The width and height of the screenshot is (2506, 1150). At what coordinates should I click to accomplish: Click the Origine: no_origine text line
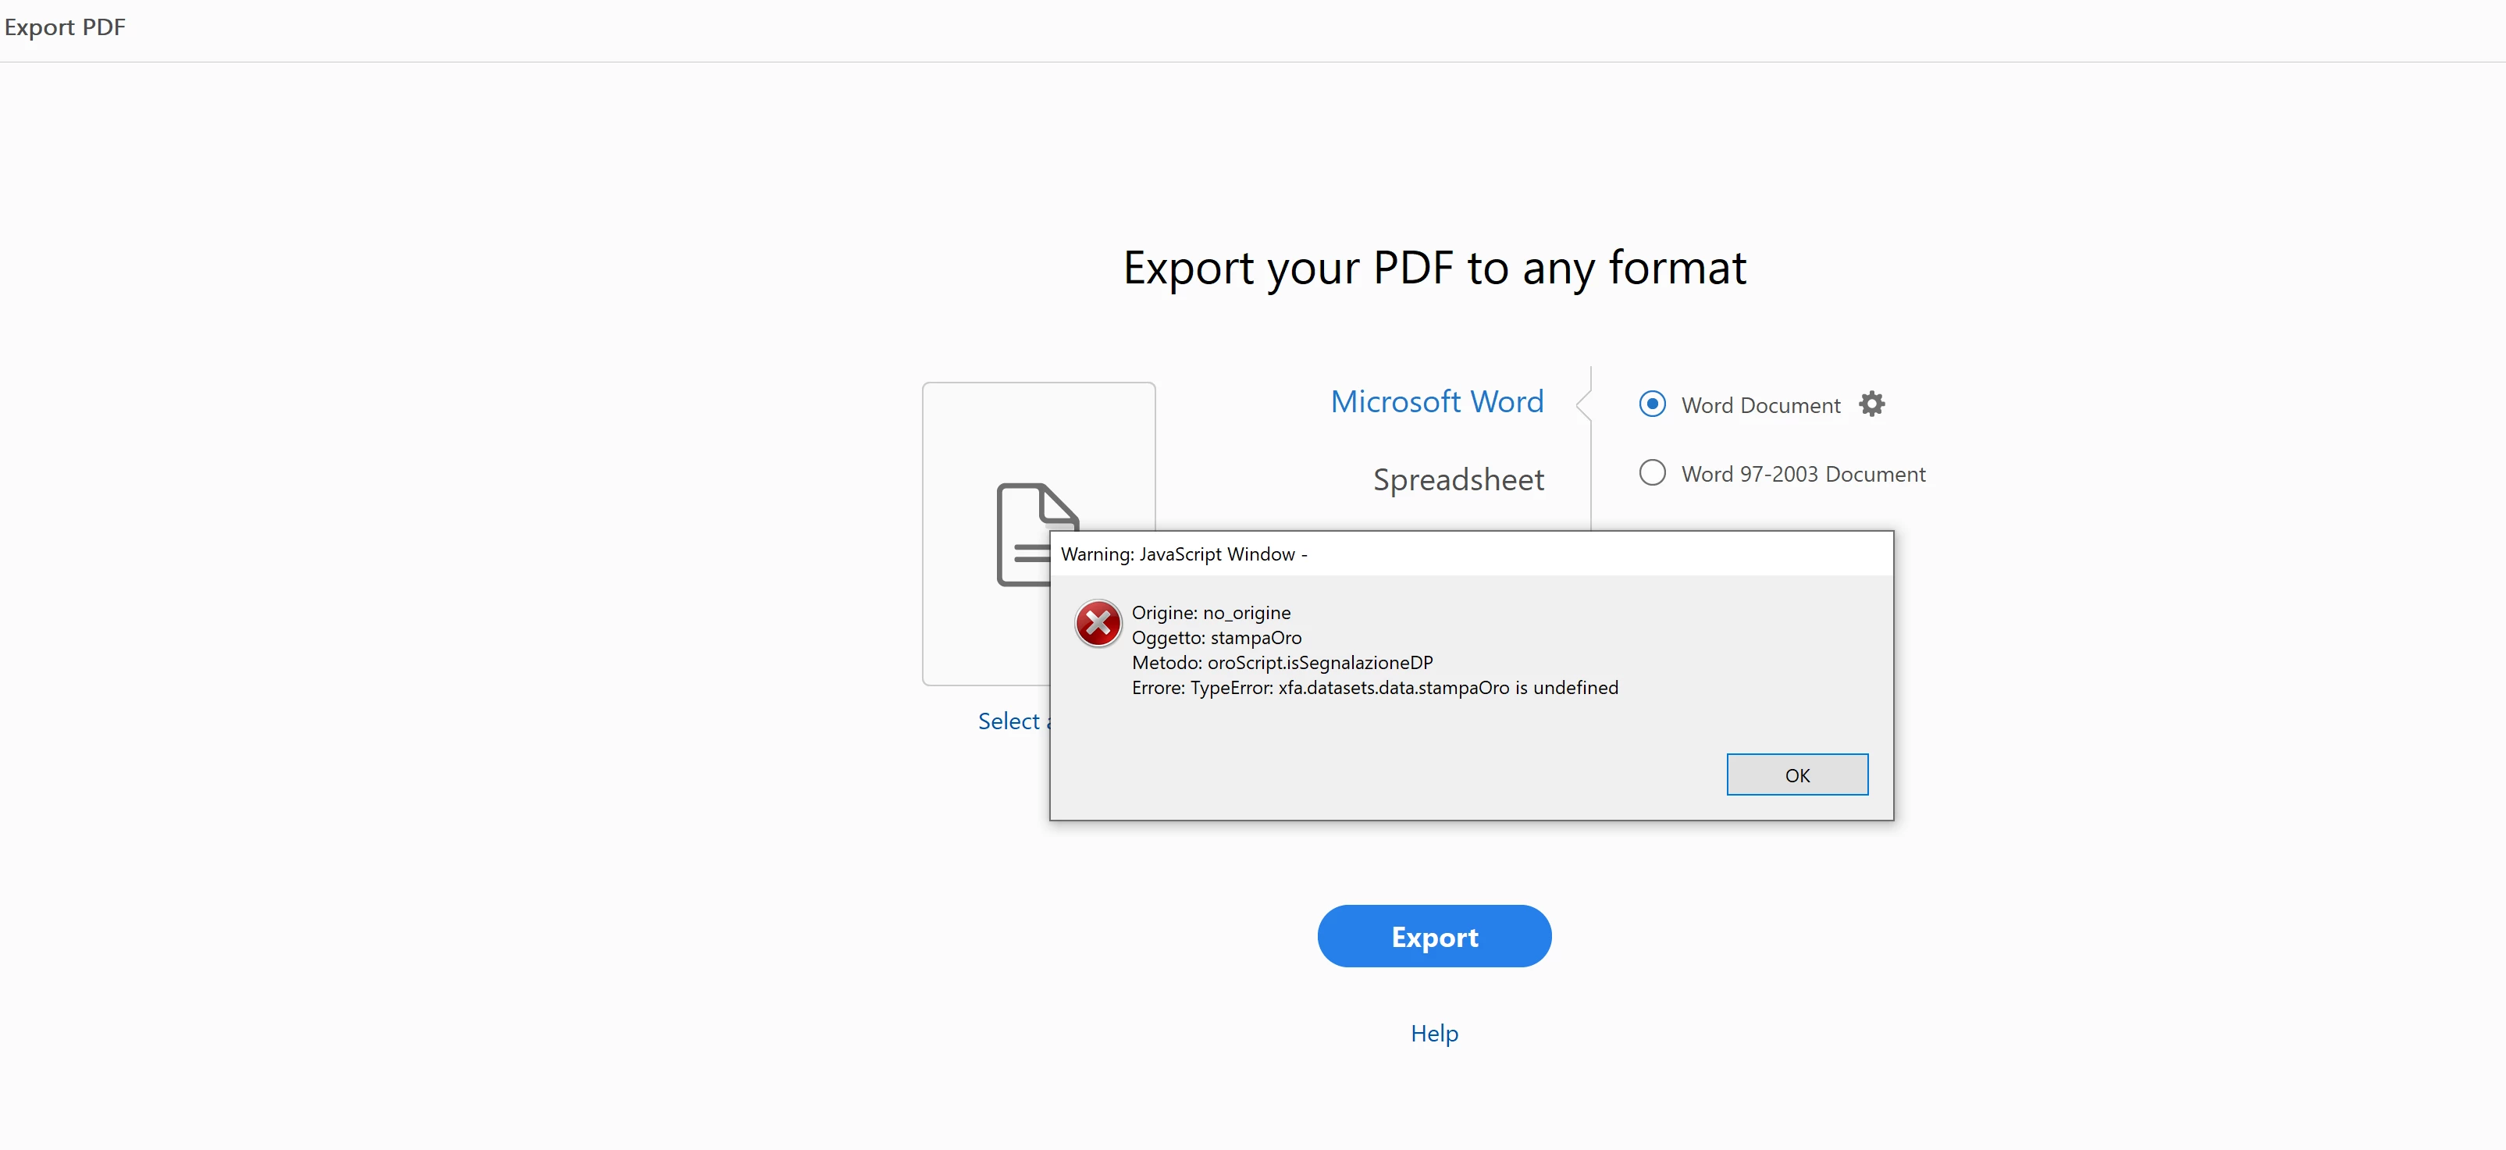[x=1210, y=613]
